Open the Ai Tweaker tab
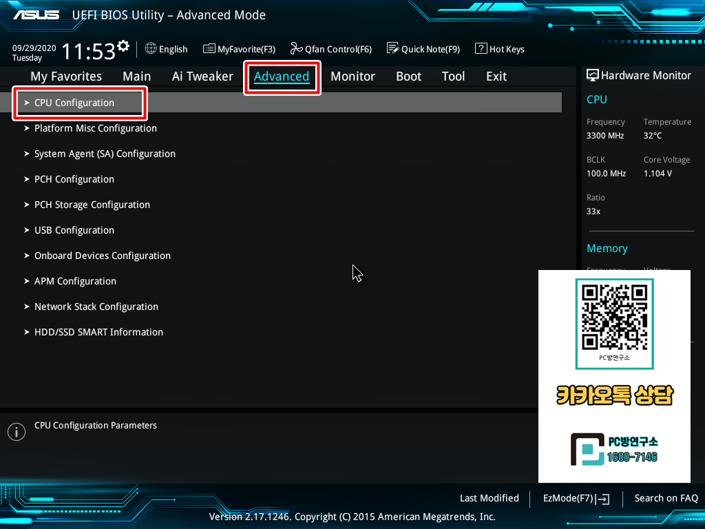This screenshot has width=705, height=529. [x=202, y=76]
